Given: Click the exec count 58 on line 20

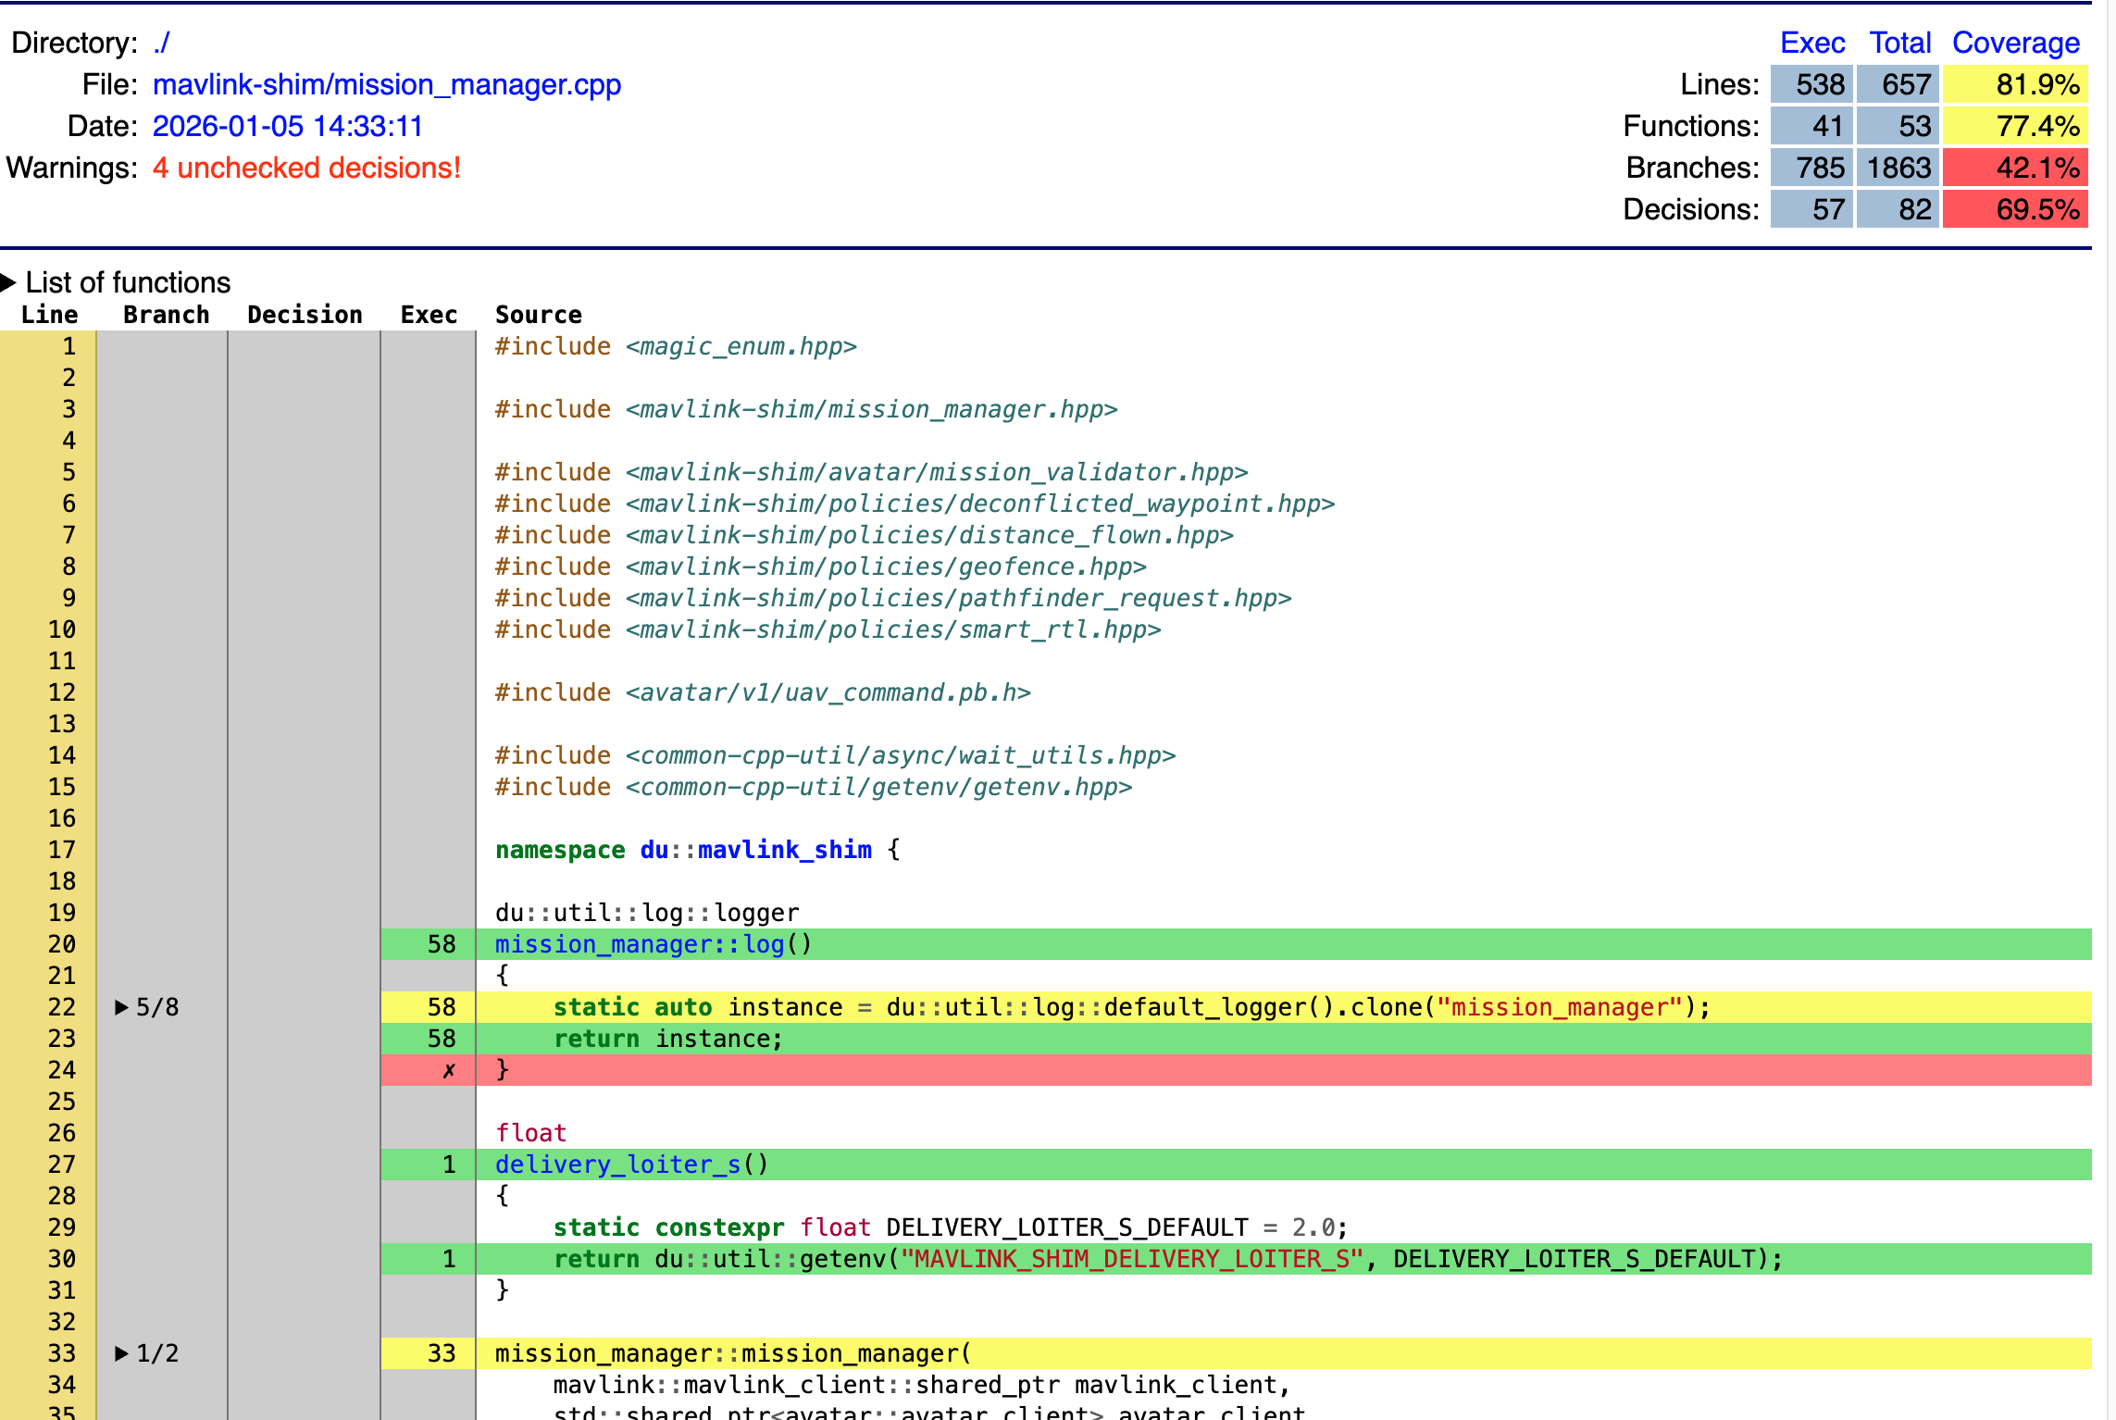Looking at the screenshot, I should pos(442,944).
